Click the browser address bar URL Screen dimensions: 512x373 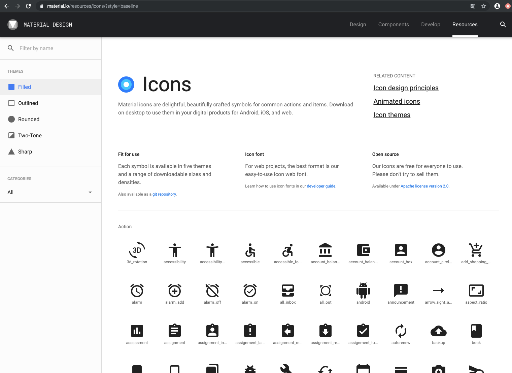point(93,6)
